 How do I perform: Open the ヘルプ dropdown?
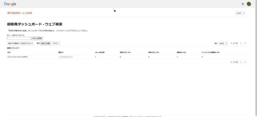[x=240, y=13]
